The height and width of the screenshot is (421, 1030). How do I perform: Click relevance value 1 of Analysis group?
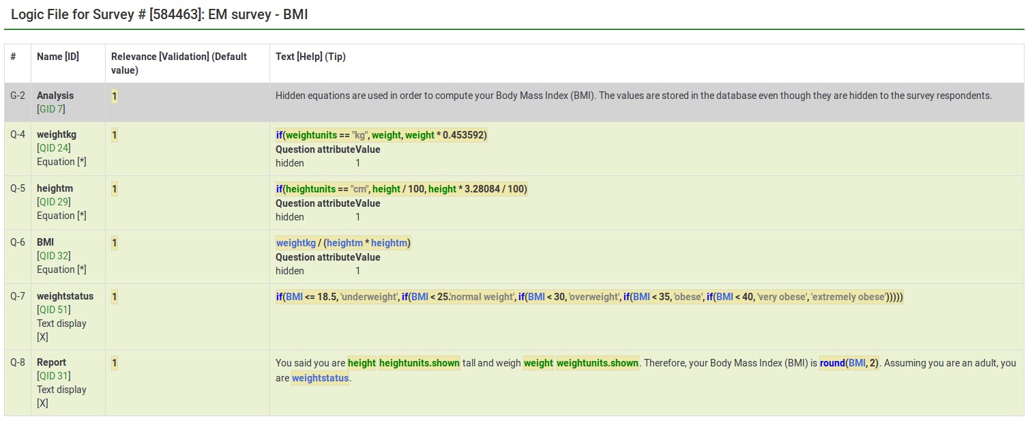115,96
